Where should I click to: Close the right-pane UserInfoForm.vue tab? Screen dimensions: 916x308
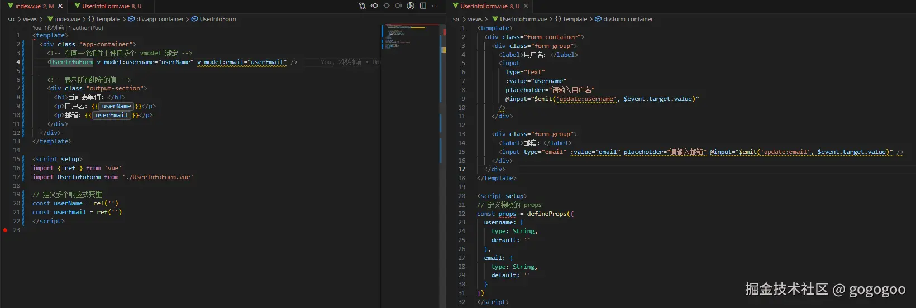tap(526, 6)
